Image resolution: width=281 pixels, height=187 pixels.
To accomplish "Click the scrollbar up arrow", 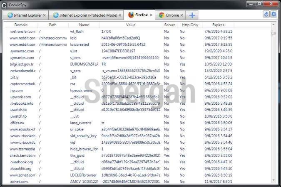I will coord(274,25).
